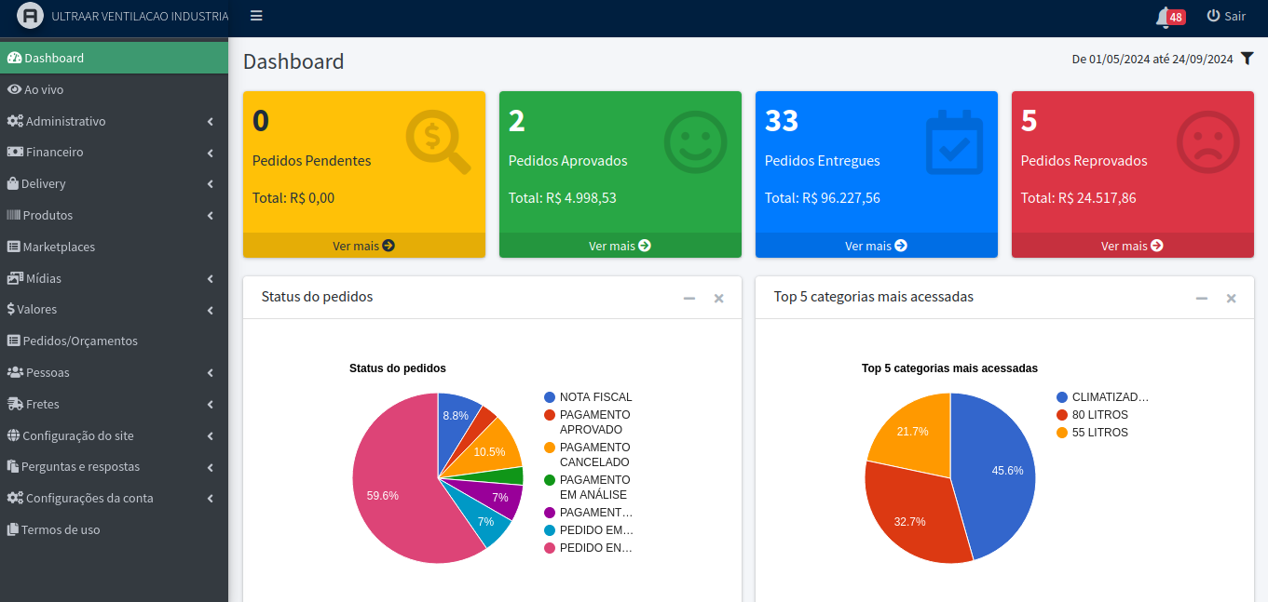This screenshot has width=1268, height=602.
Task: Click Sair to log out
Action: click(x=1226, y=16)
